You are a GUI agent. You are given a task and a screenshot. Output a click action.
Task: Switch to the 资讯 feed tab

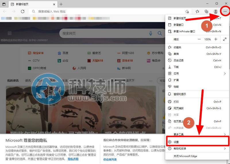tap(28, 81)
